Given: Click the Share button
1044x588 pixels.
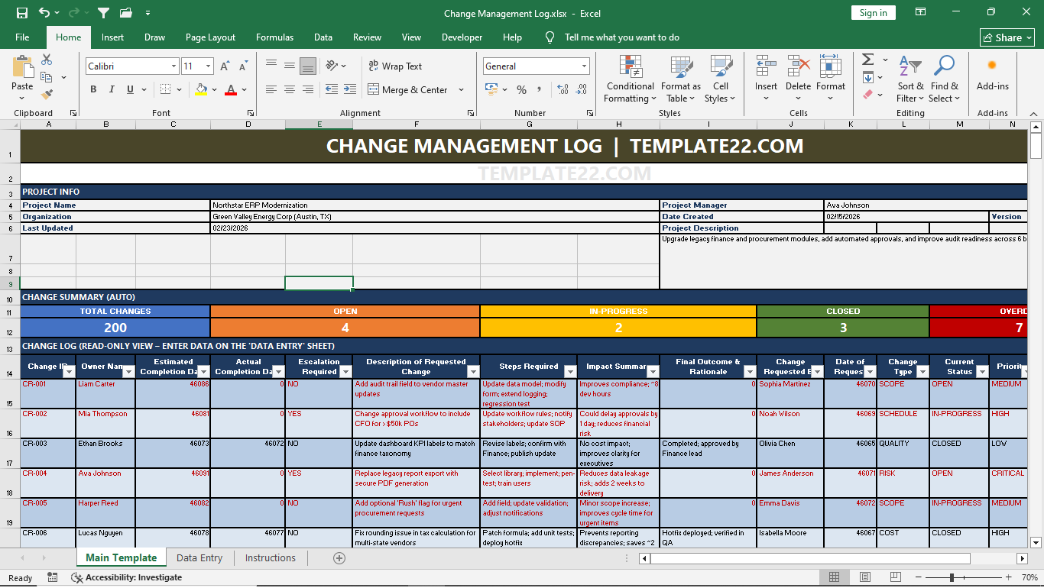Looking at the screenshot, I should (1007, 37).
